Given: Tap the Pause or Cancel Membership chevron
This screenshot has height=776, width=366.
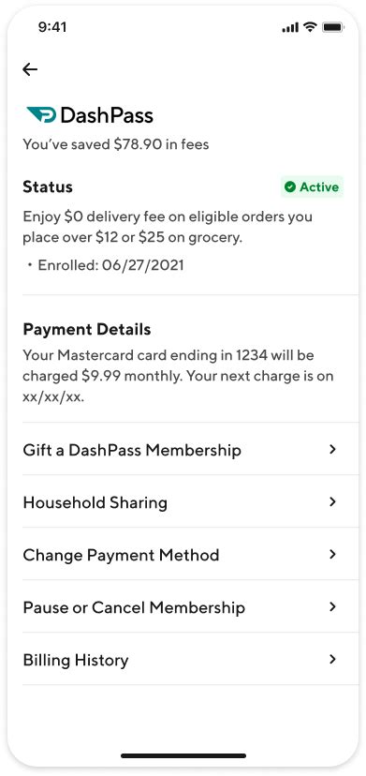Looking at the screenshot, I should 333,606.
